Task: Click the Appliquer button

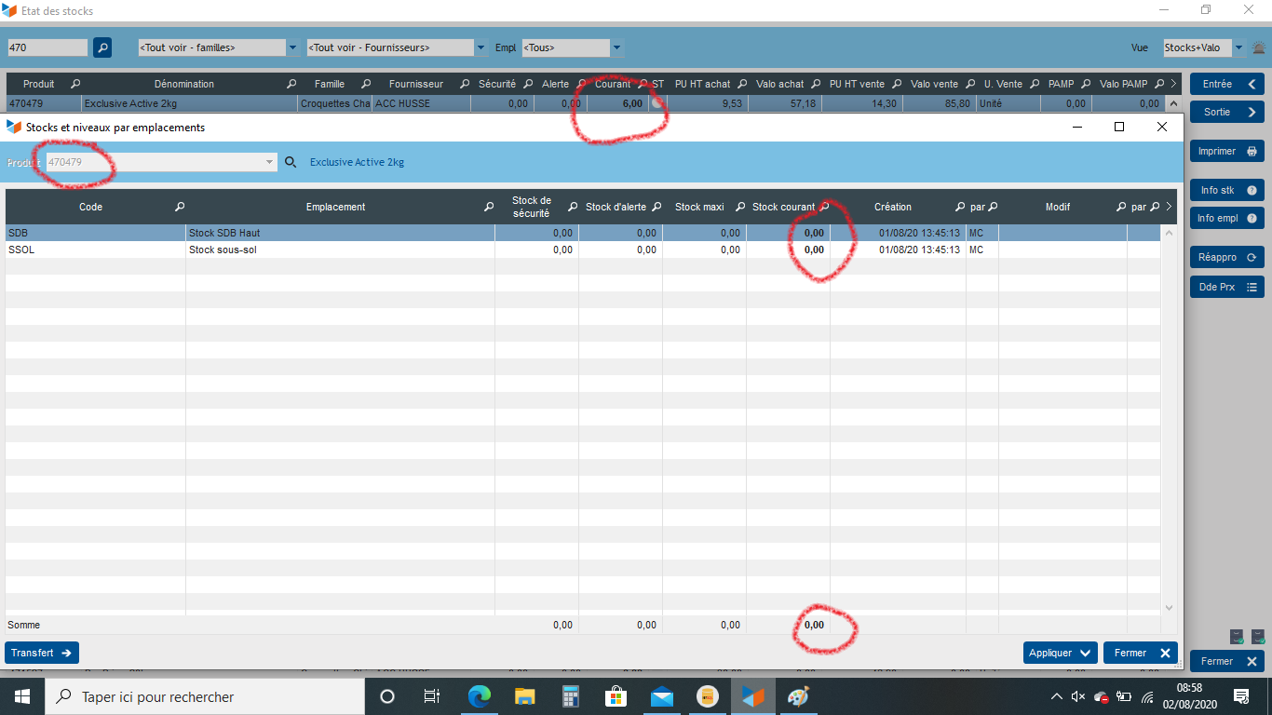Action: pos(1060,653)
